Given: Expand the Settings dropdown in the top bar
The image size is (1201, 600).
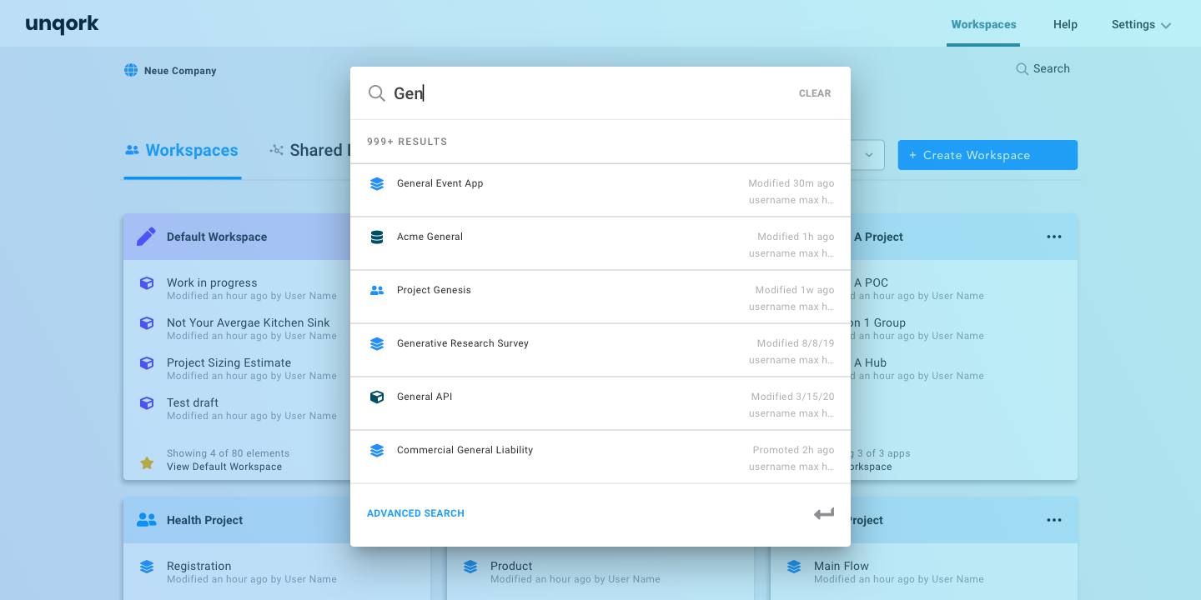Looking at the screenshot, I should point(1141,24).
